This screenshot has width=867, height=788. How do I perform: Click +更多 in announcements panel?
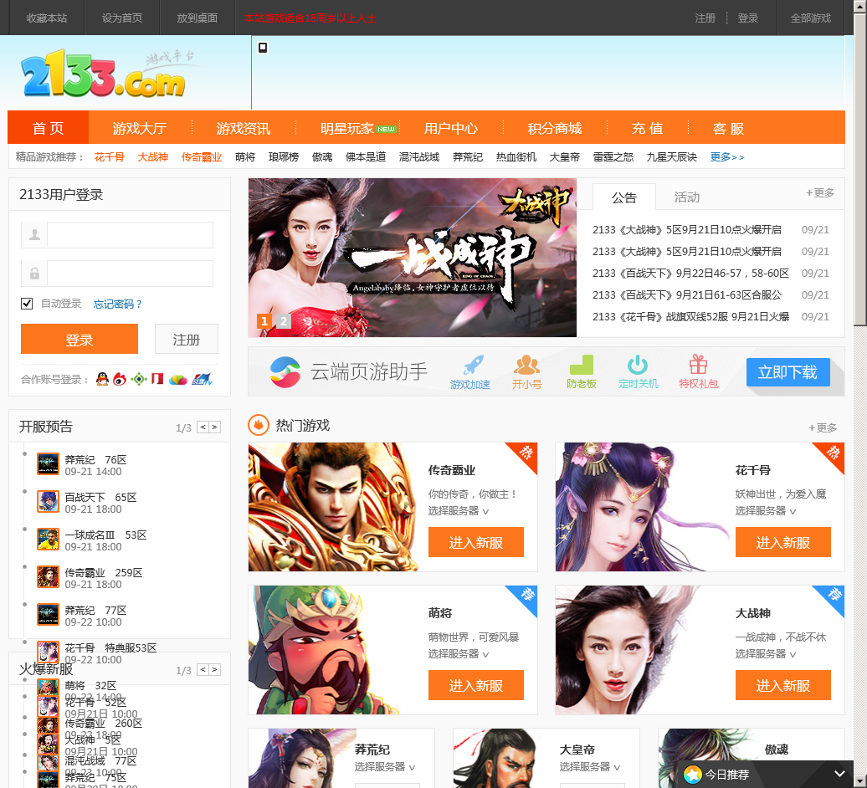pos(820,192)
